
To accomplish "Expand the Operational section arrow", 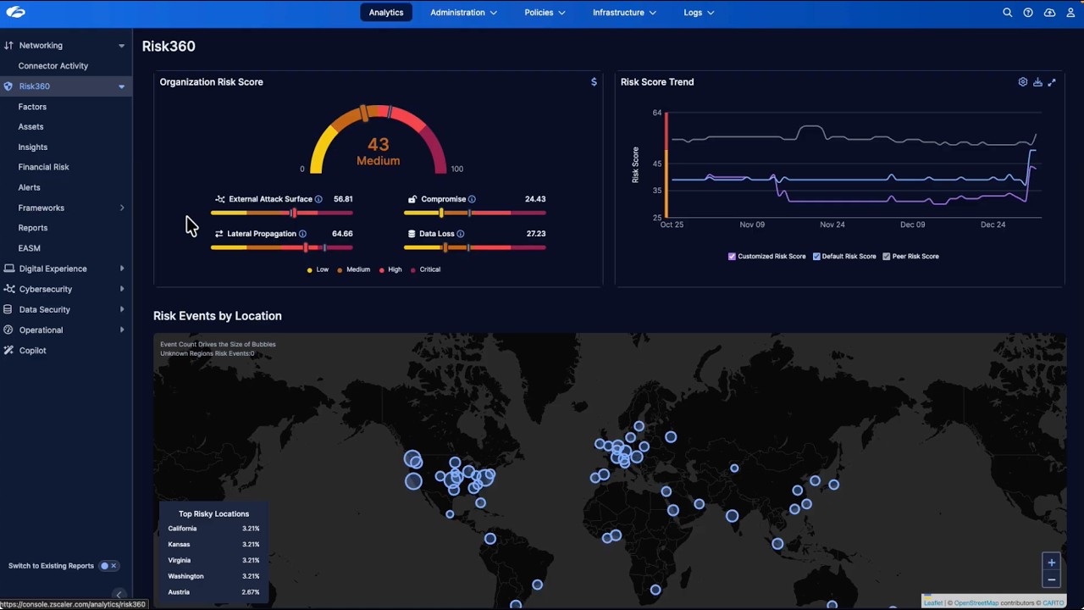I will [122, 330].
